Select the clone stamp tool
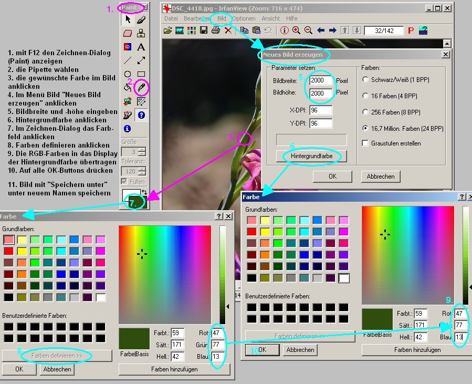The image size is (472, 384). [x=141, y=34]
